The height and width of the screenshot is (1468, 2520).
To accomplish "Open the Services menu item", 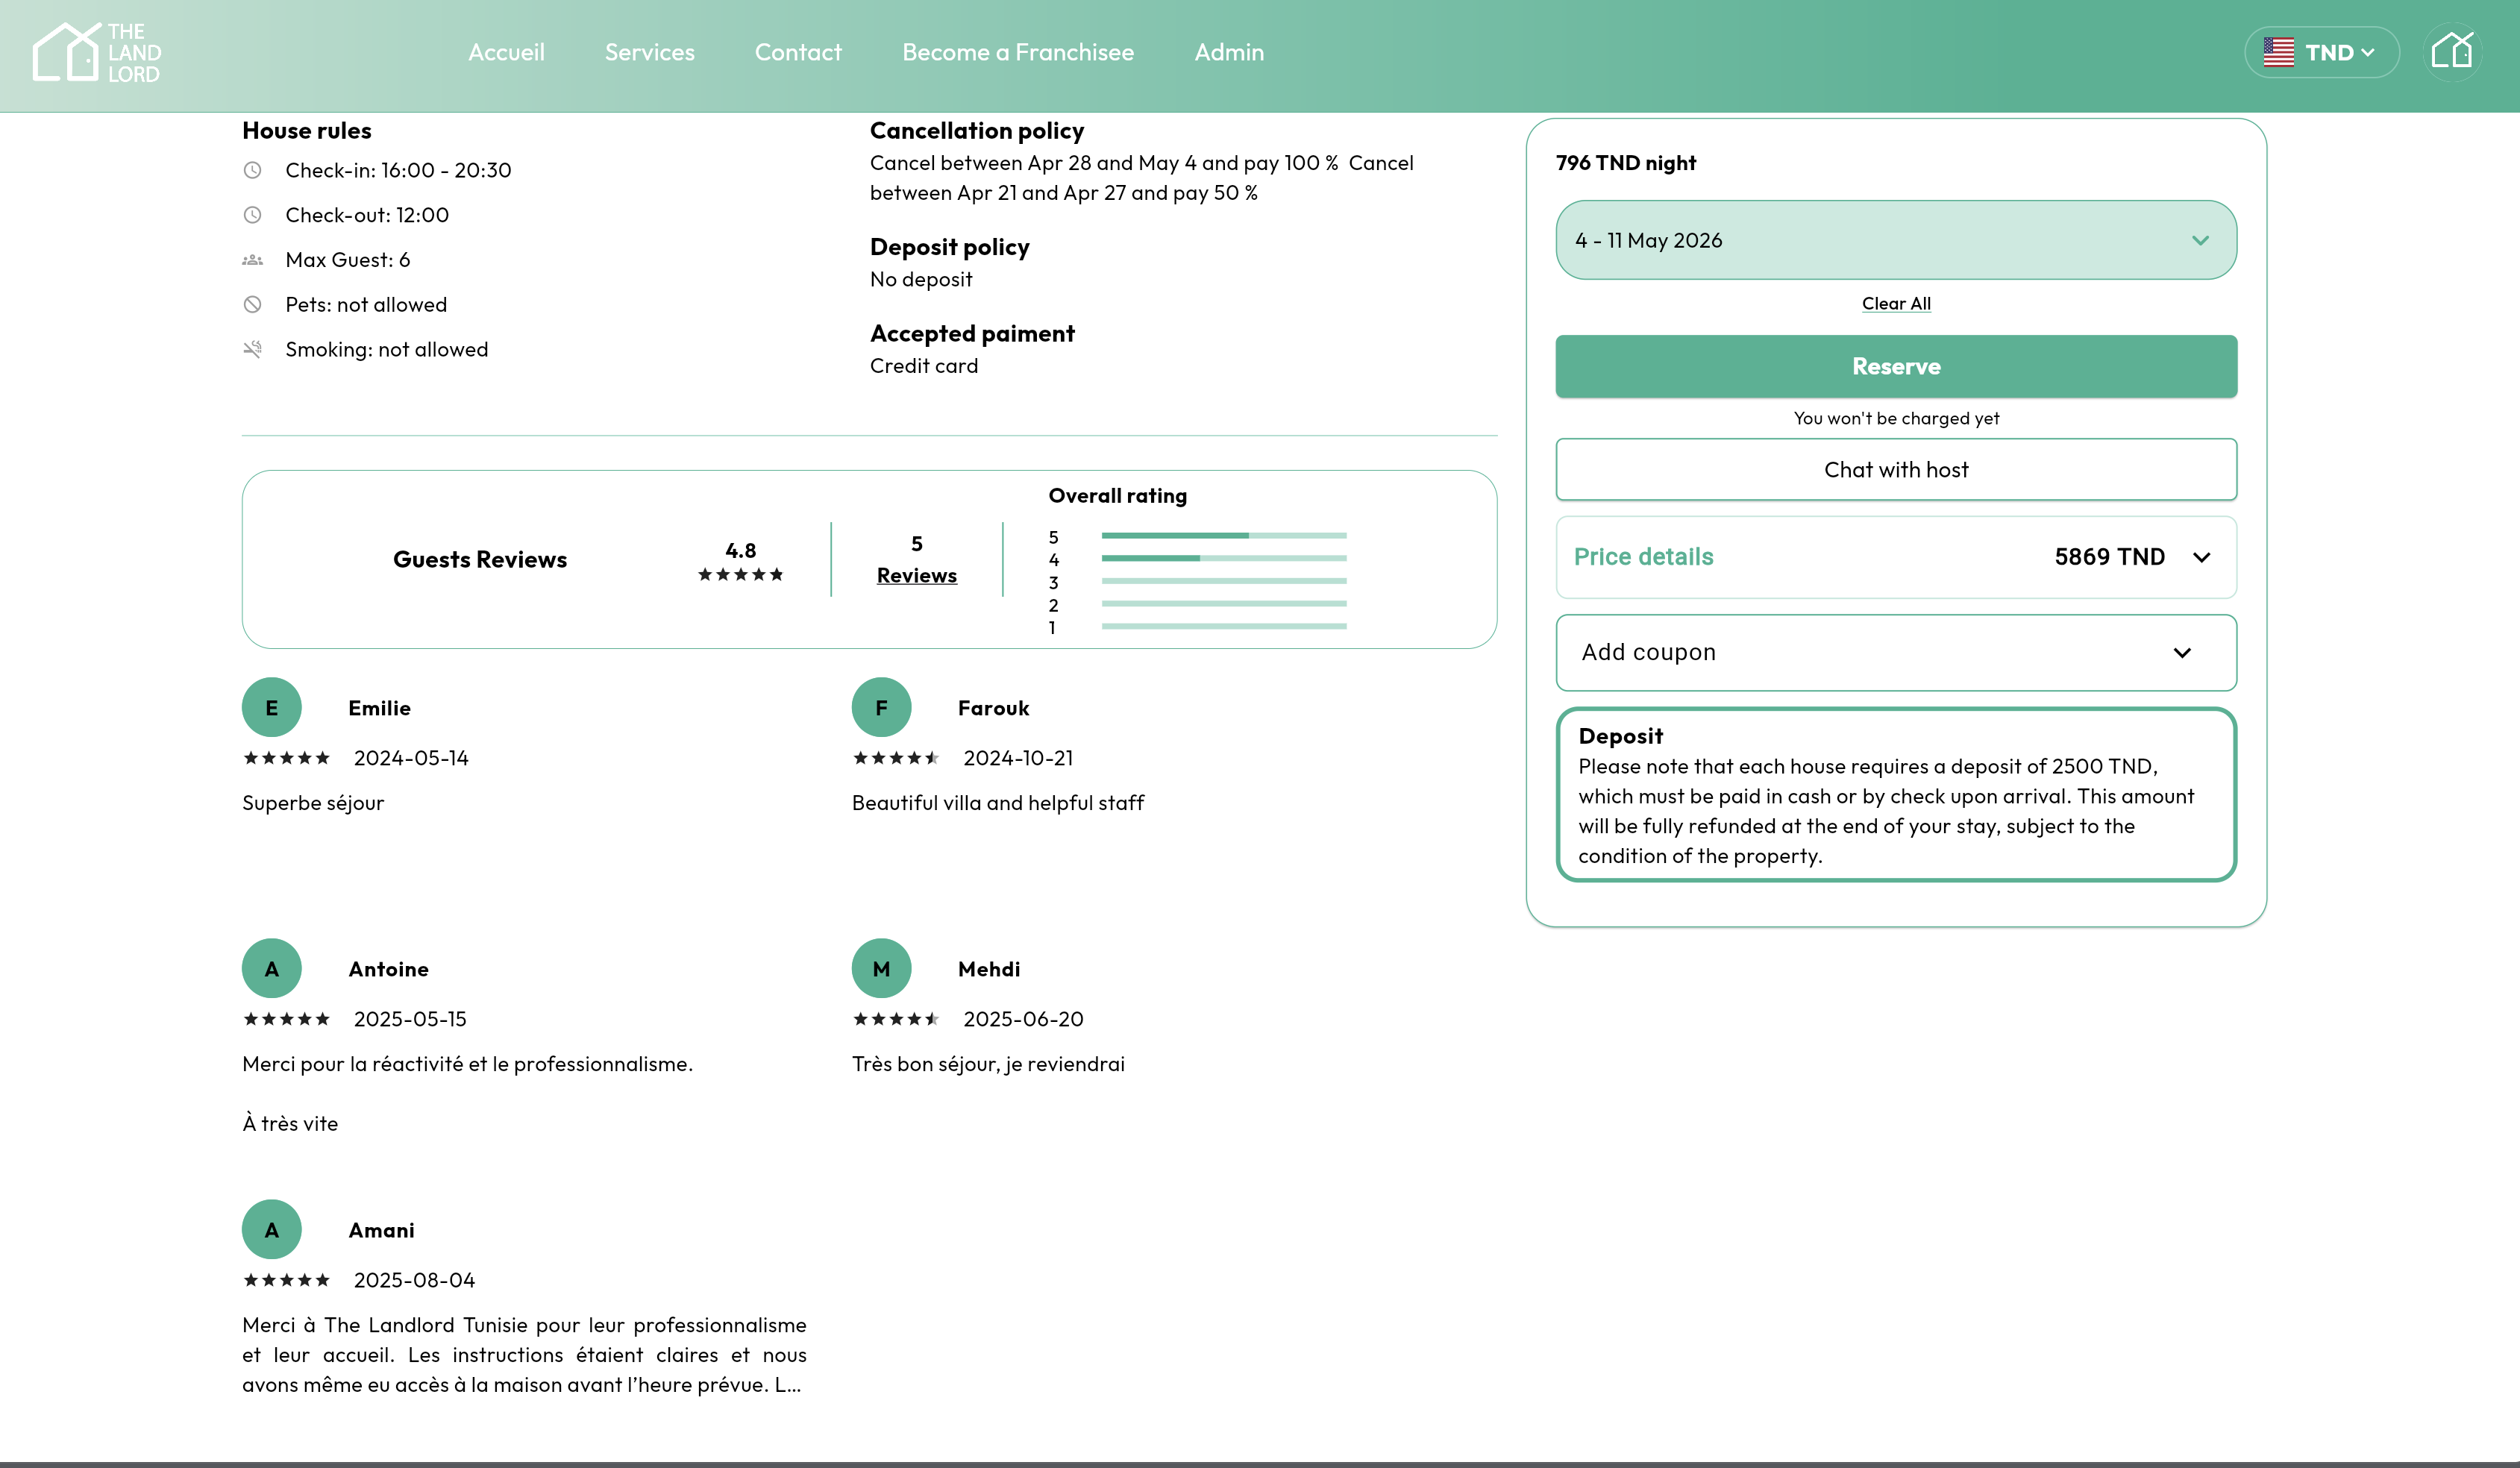I will 649,52.
